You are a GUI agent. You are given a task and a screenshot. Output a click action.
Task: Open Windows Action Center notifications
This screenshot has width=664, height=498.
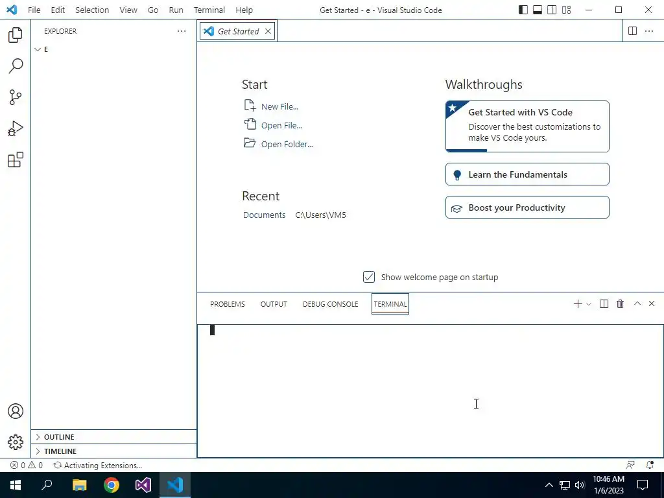click(643, 485)
